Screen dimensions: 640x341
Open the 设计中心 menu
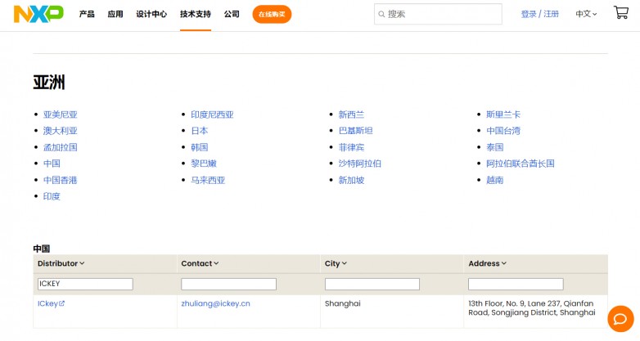click(151, 14)
